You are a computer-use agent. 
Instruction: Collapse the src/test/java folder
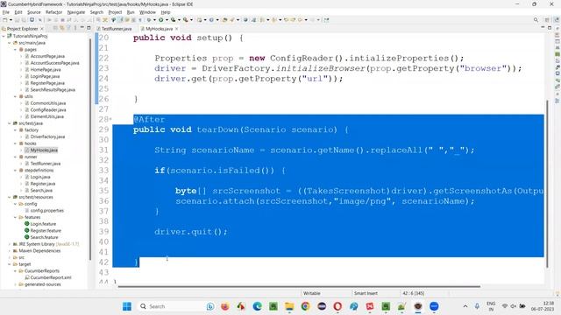pos(10,123)
